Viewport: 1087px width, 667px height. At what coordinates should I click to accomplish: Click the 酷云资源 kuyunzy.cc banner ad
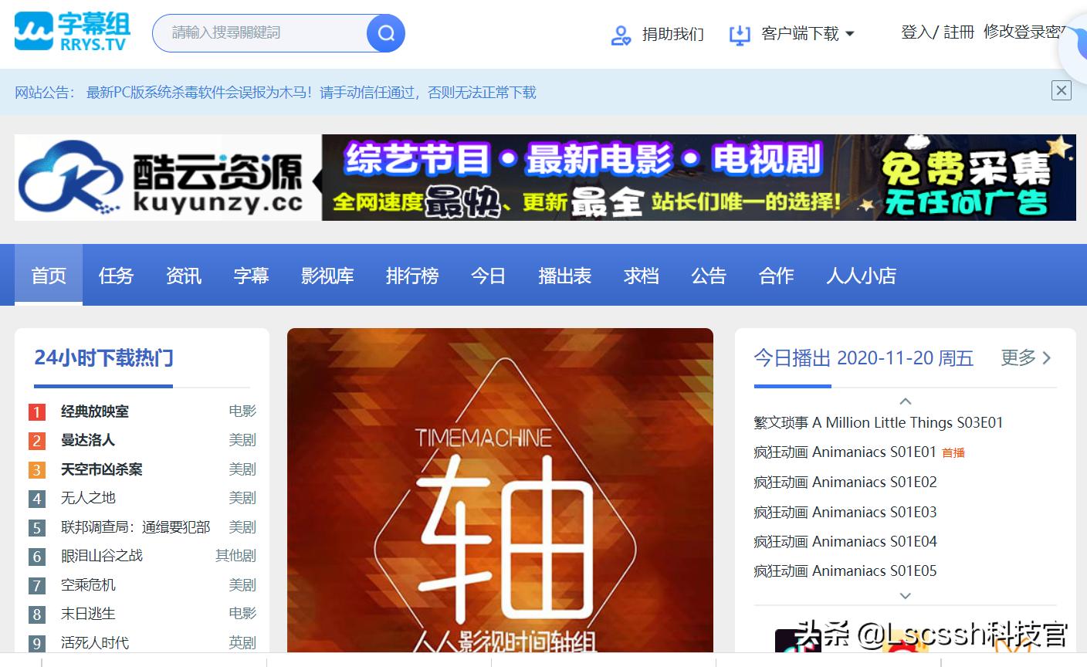pos(545,178)
